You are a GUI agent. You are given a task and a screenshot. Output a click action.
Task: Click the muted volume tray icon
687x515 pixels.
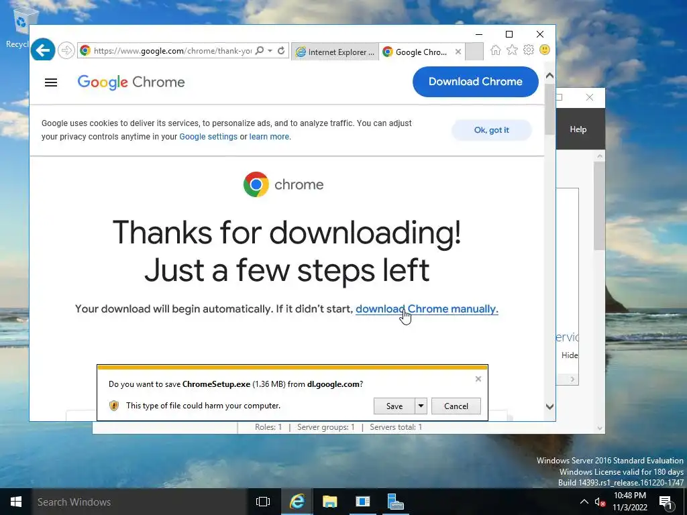600,502
